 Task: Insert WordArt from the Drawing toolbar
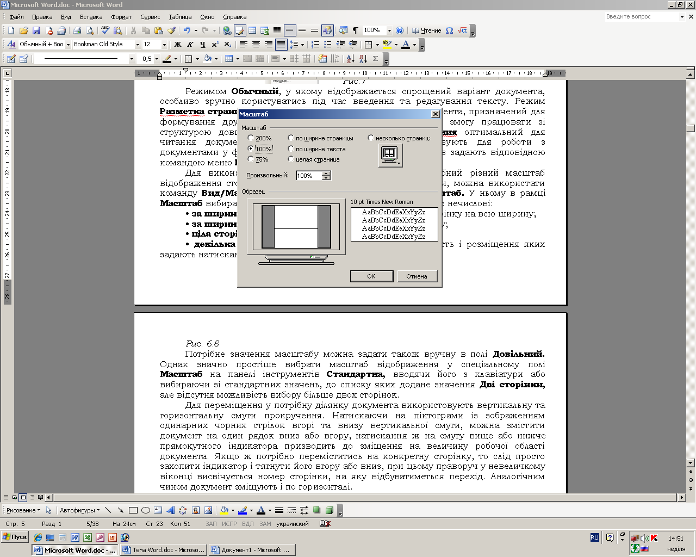[x=171, y=510]
